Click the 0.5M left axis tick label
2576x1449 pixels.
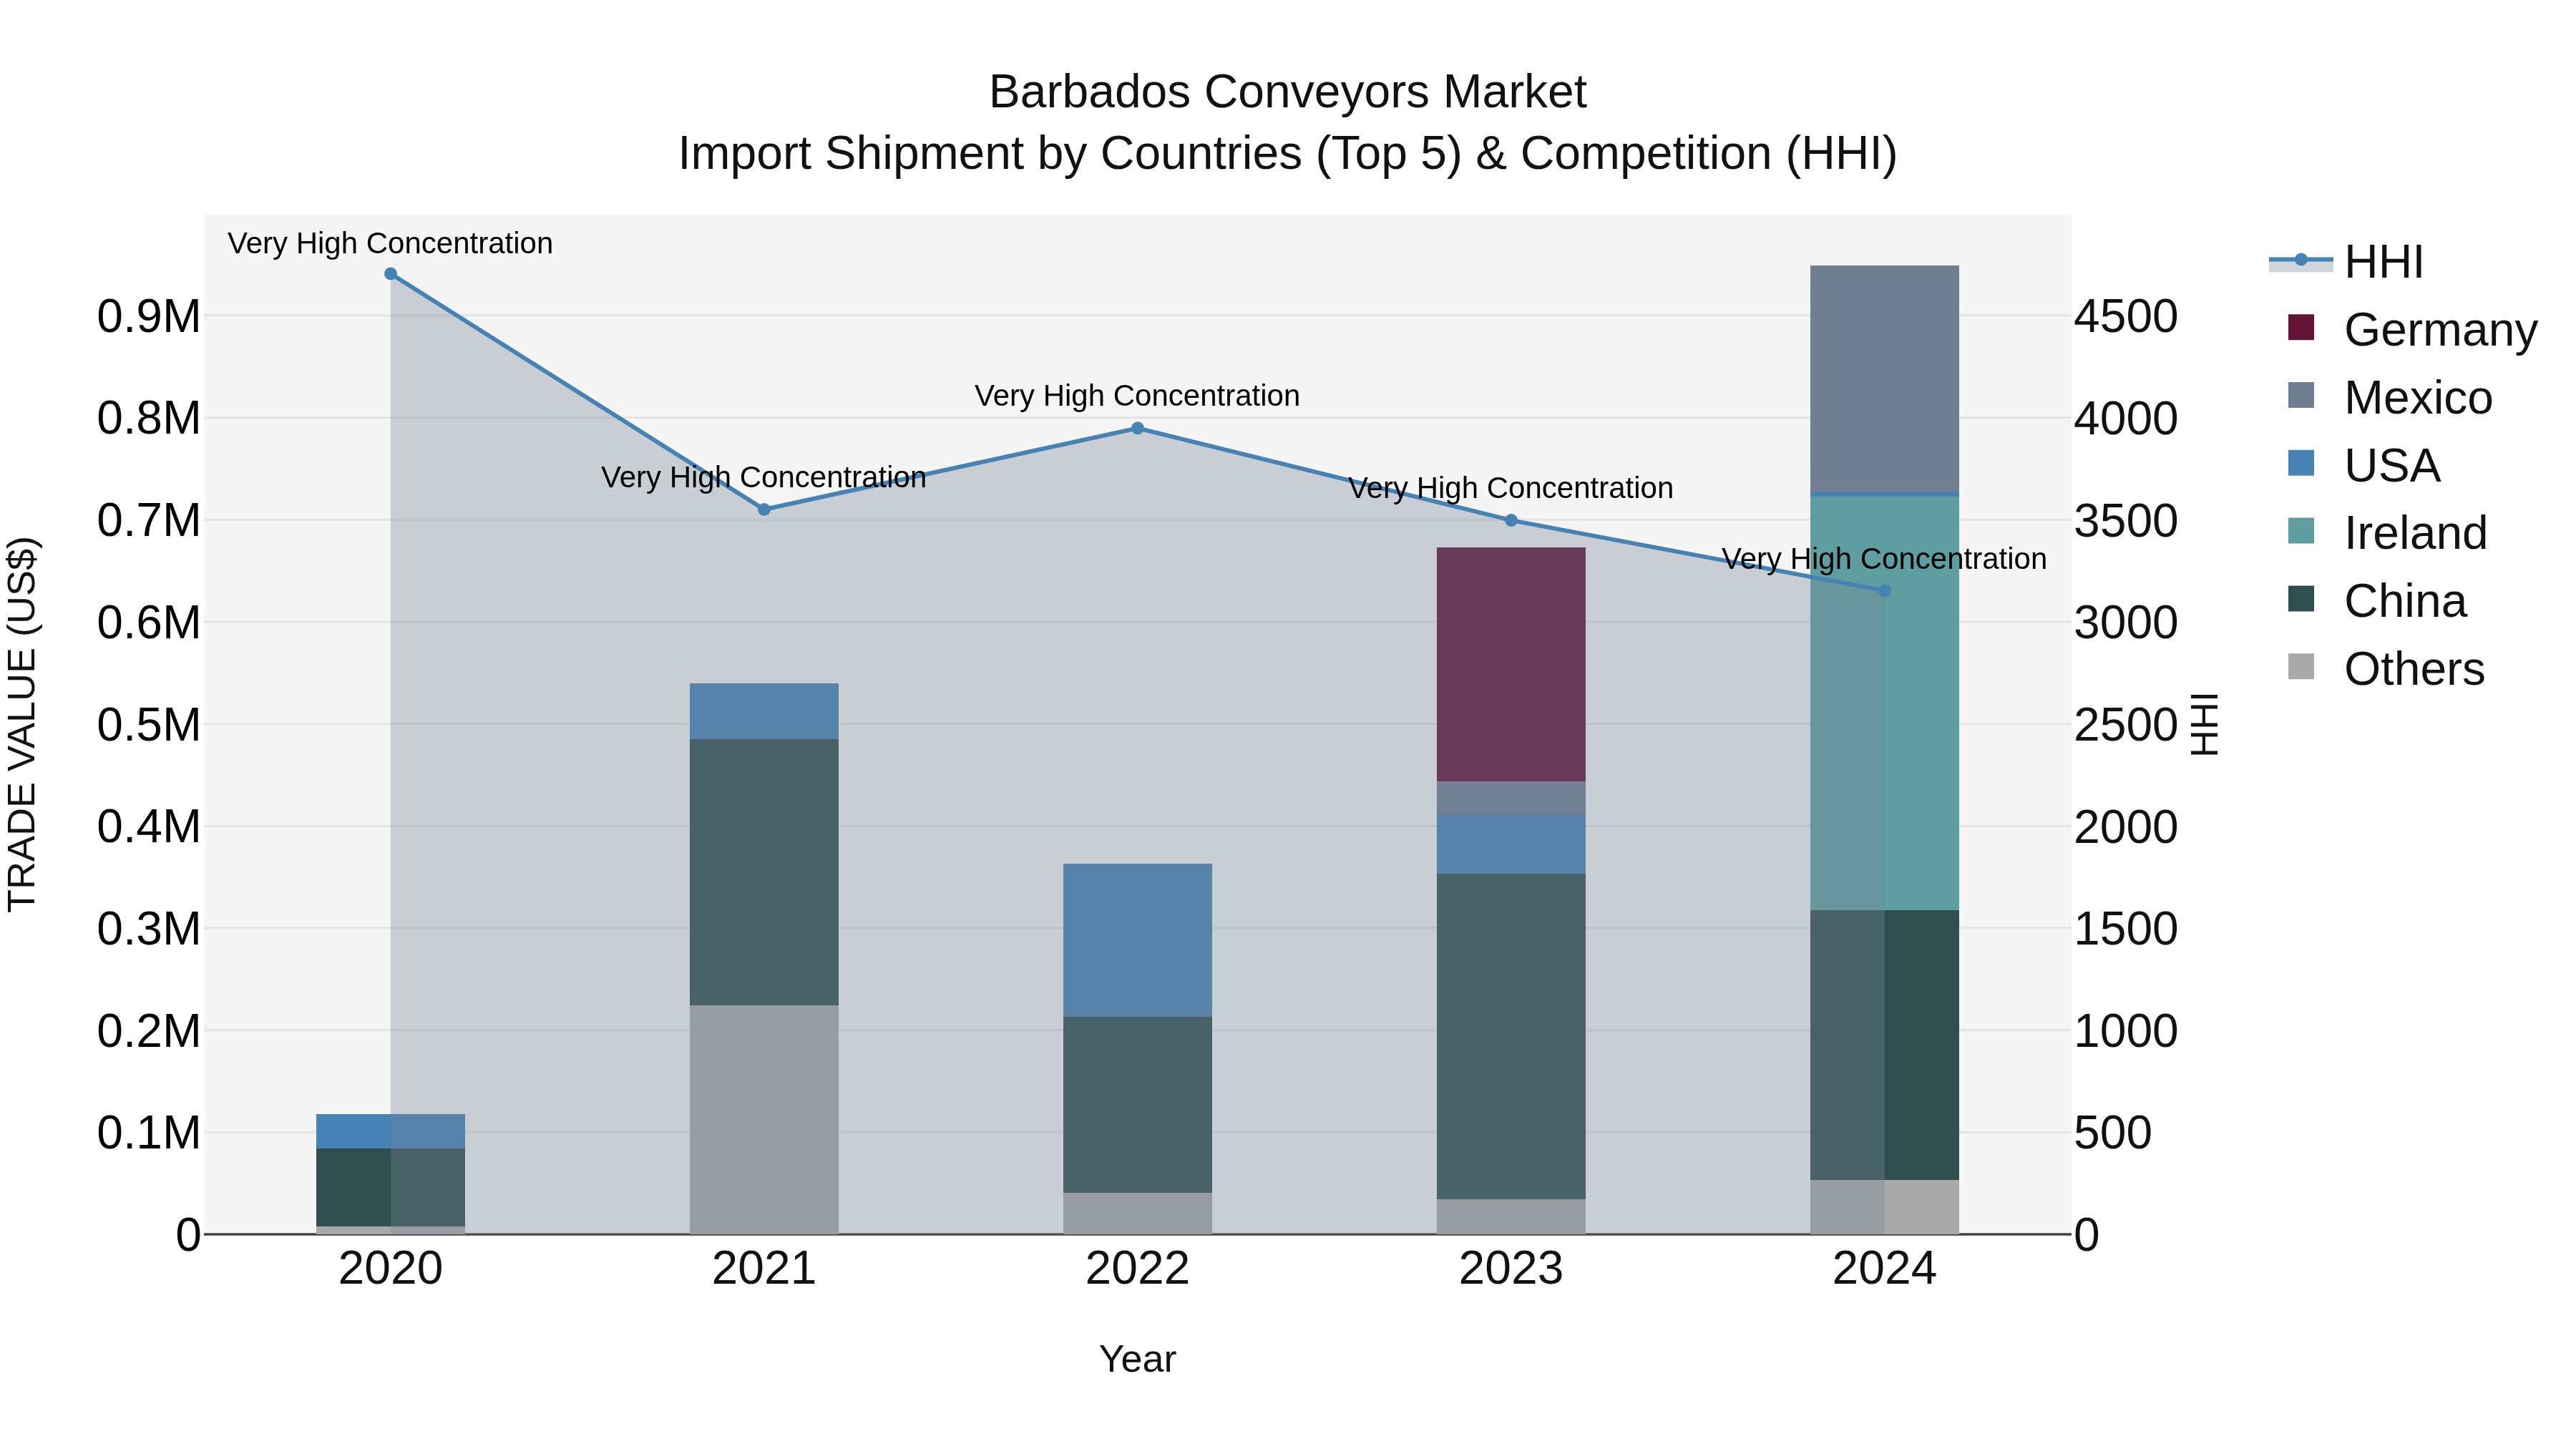(x=149, y=725)
